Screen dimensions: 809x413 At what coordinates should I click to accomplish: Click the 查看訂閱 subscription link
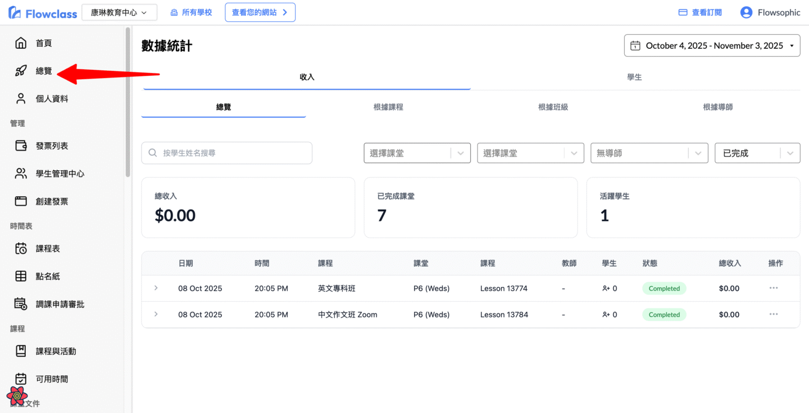point(700,12)
